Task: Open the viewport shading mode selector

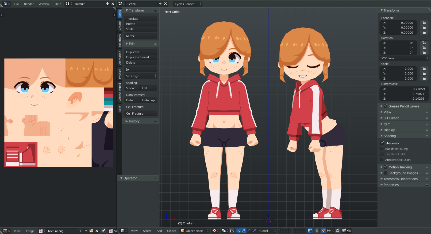Action: pyautogui.click(x=215, y=231)
